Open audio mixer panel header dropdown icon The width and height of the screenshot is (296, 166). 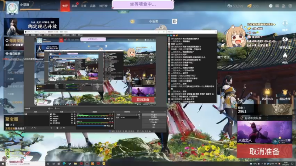click(114, 112)
